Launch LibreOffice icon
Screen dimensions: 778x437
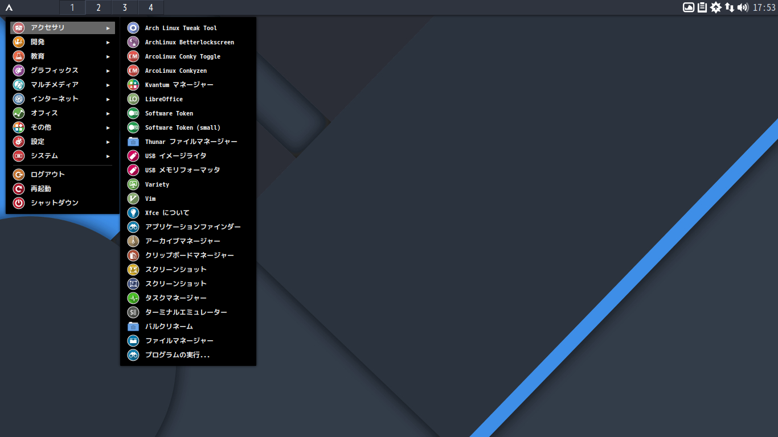[x=133, y=99]
